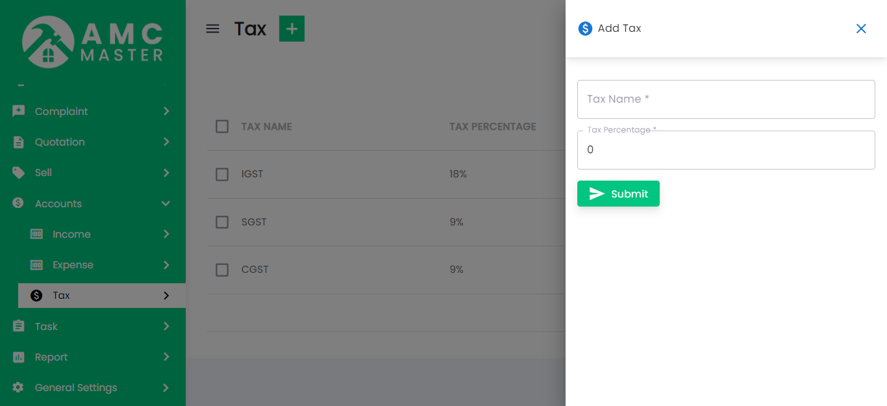This screenshot has width=887, height=406.
Task: Submit the Add Tax form
Action: click(618, 193)
